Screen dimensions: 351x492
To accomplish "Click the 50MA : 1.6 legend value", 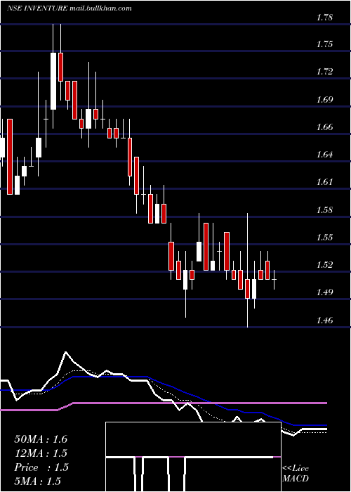I will click(x=41, y=439).
